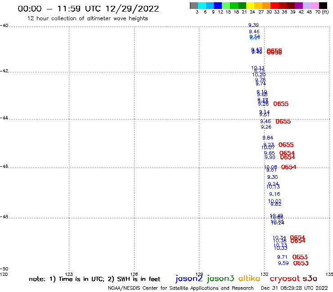Click the subtitle '12 hour collection of altimeter wave heights'
The width and height of the screenshot is (333, 292).
pos(87,18)
